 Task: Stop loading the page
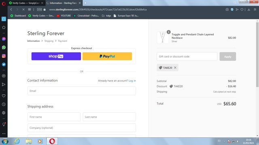tap(23, 10)
